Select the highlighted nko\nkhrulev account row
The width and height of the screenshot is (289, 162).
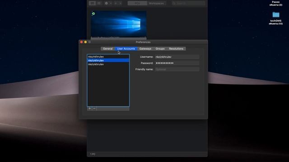pyautogui.click(x=108, y=60)
